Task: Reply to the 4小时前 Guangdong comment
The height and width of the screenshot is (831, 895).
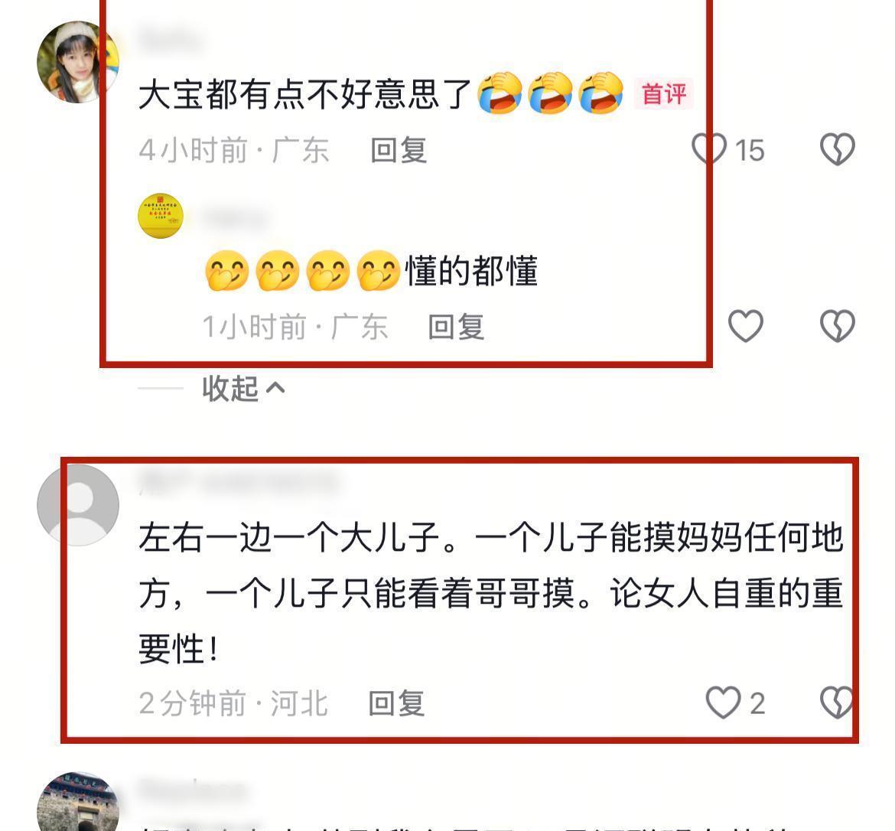Action: pyautogui.click(x=399, y=151)
